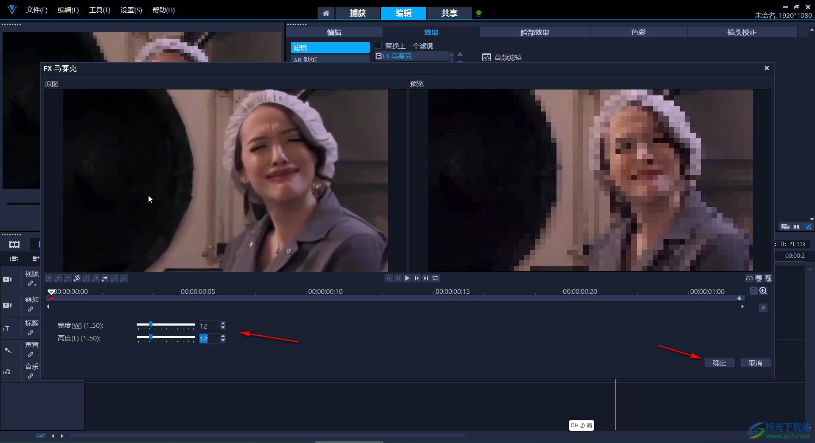Open the 帮助(H) menu
Image resolution: width=815 pixels, height=443 pixels.
coord(163,10)
